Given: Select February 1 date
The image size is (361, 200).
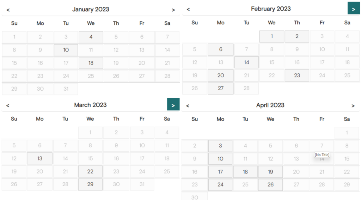Looking at the screenshot, I should [x=272, y=36].
